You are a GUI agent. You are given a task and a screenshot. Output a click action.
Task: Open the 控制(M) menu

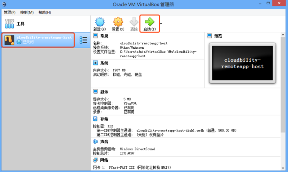[x=27, y=12]
